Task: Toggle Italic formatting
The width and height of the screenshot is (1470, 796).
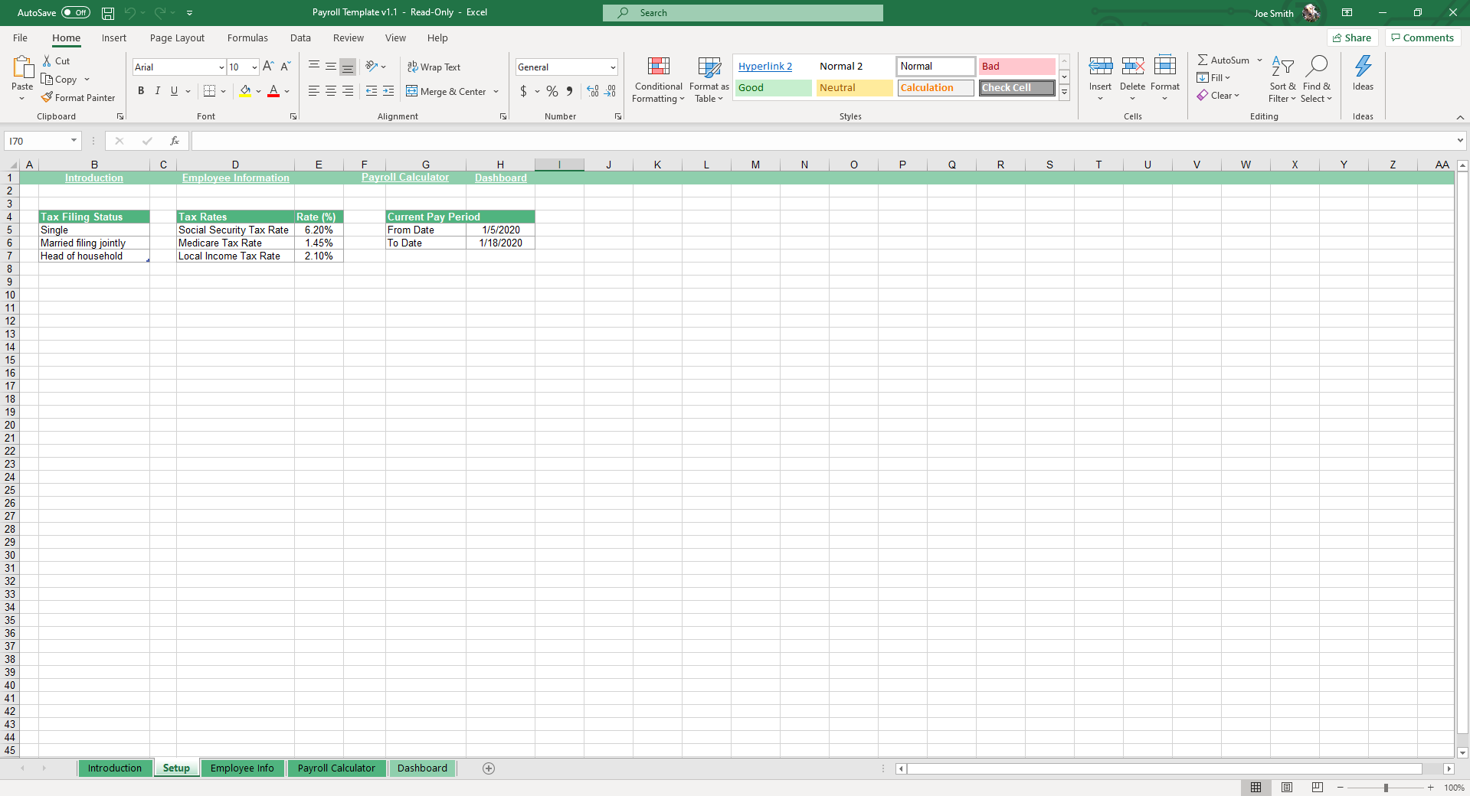Action: [x=158, y=91]
